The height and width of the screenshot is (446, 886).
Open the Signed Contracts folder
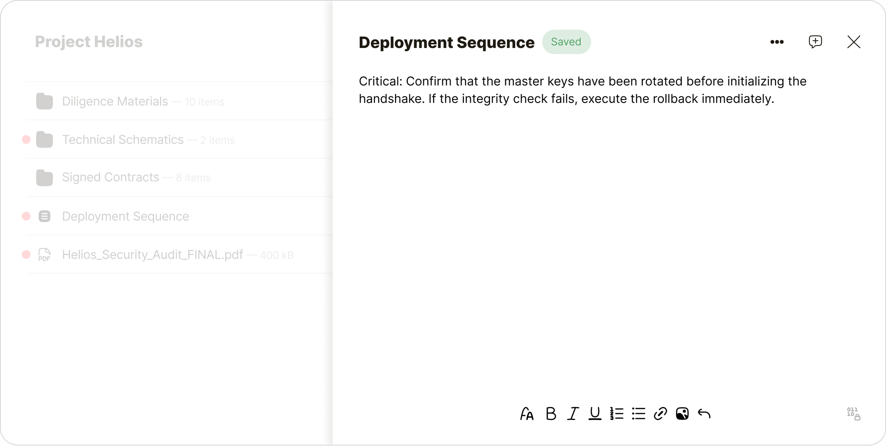click(x=111, y=178)
